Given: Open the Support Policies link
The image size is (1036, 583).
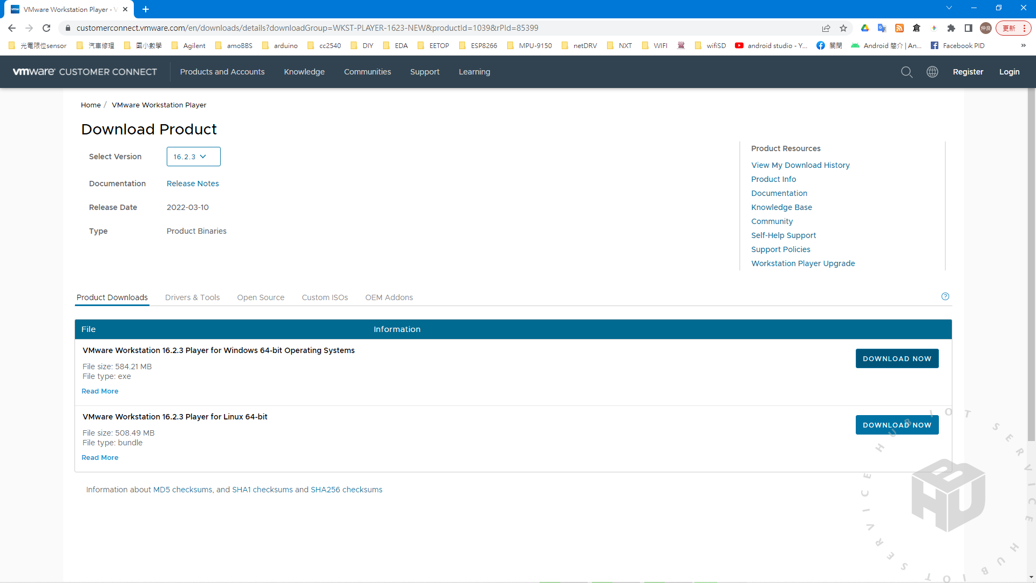Looking at the screenshot, I should (x=781, y=249).
